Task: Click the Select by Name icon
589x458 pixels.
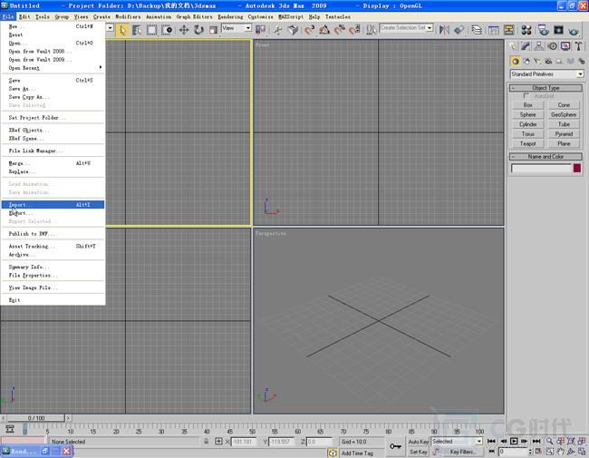Action: click(x=137, y=30)
